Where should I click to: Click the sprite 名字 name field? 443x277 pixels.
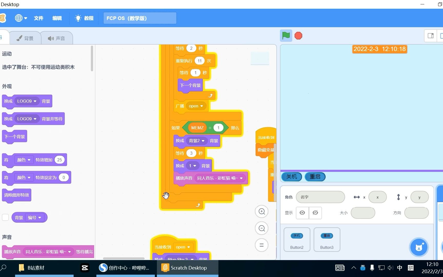320,197
